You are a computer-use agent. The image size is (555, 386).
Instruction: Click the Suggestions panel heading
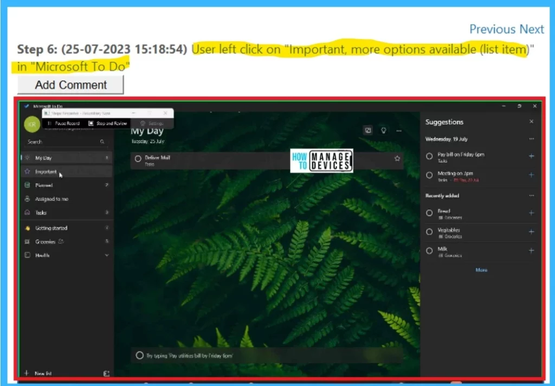[x=444, y=122]
